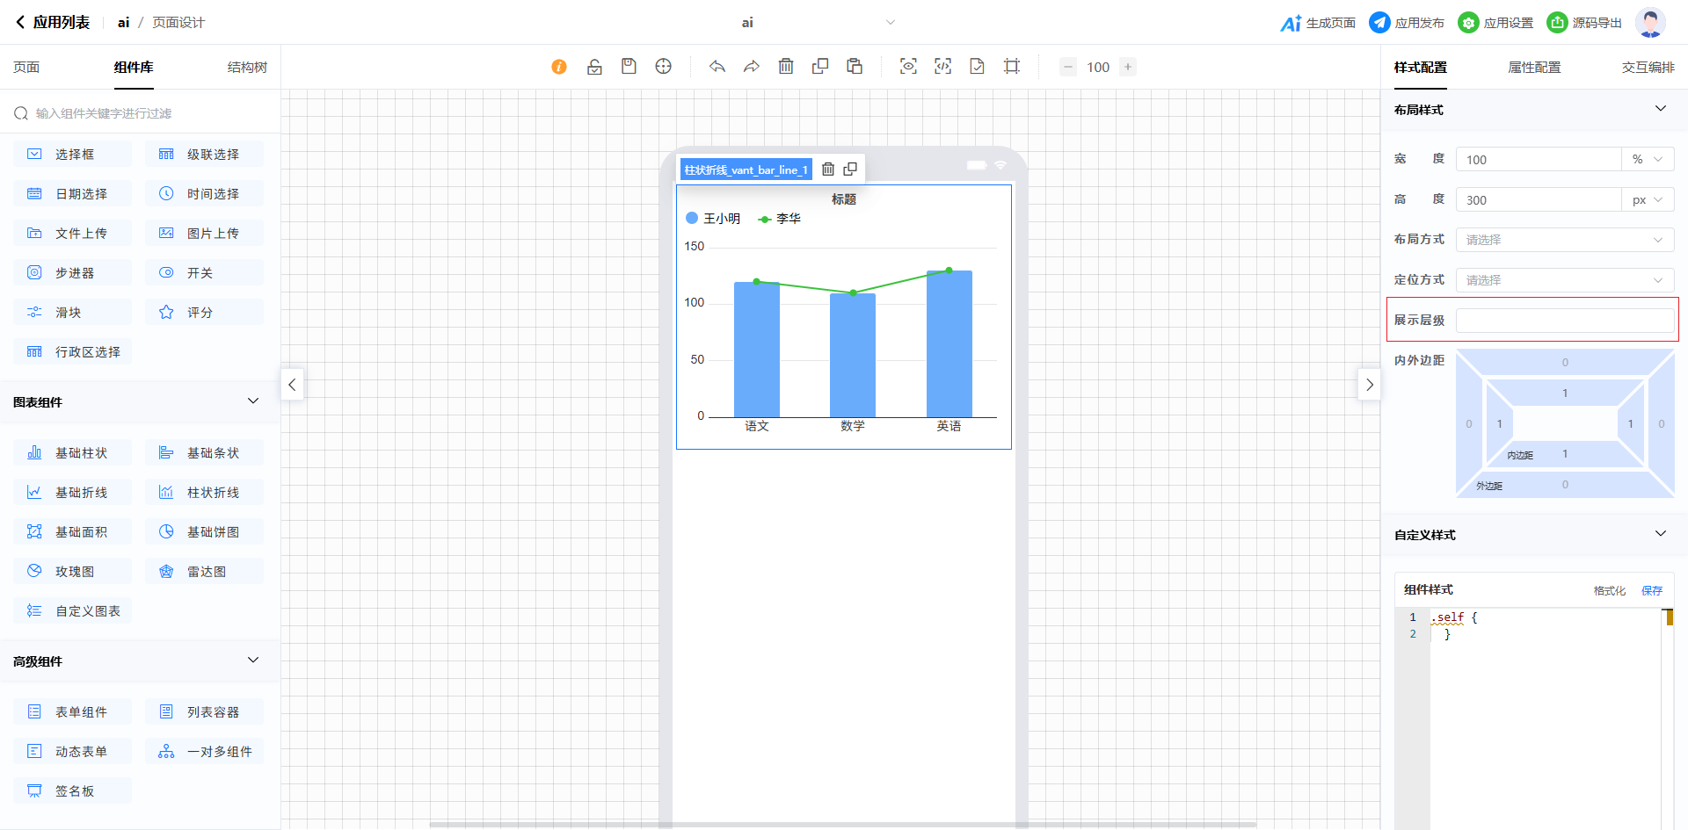Click the AI 生成页面 button

pos(1318,23)
